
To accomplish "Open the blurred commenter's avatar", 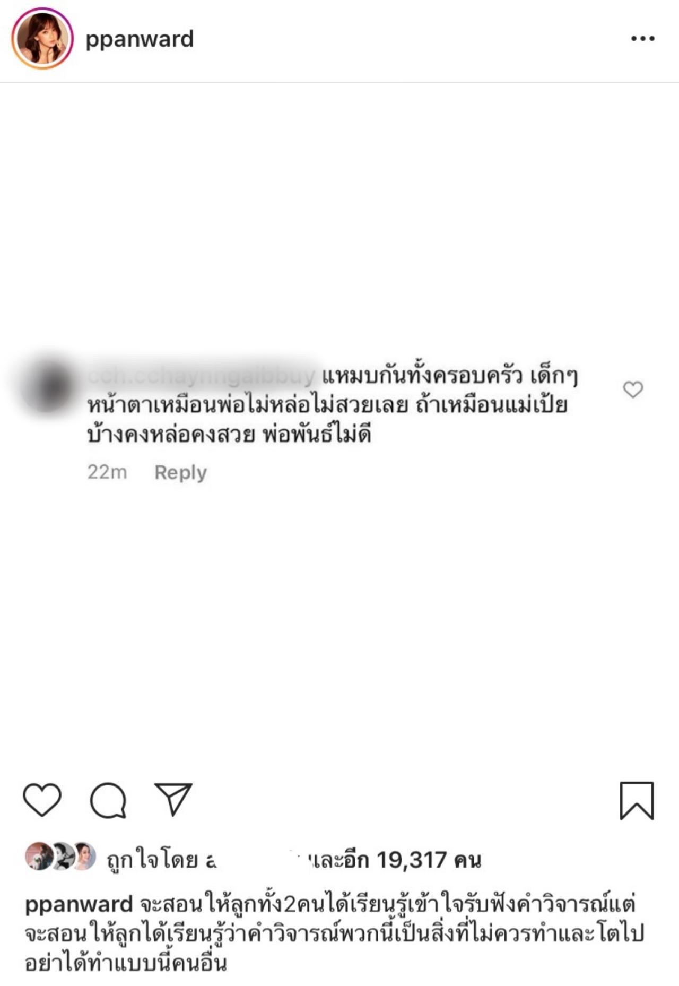I will coord(48,386).
